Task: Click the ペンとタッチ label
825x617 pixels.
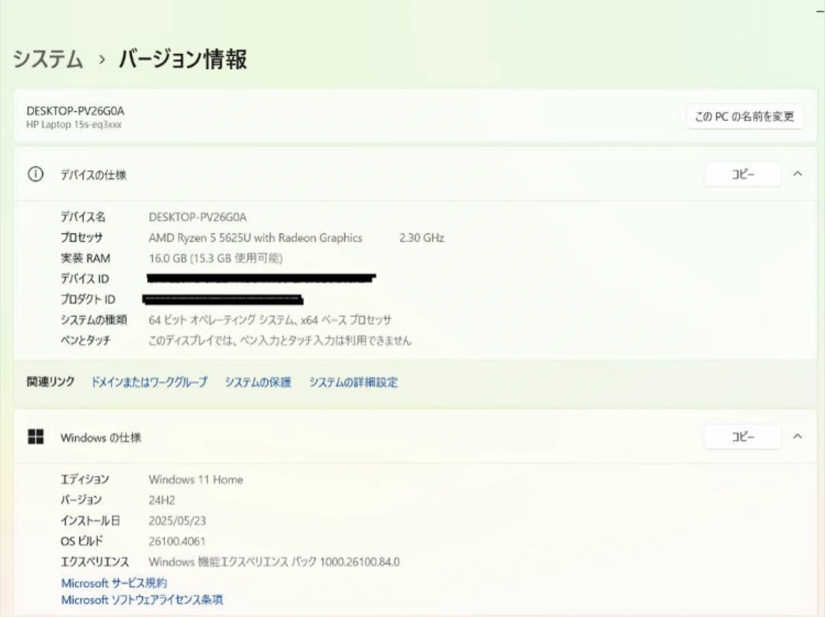Action: point(85,340)
